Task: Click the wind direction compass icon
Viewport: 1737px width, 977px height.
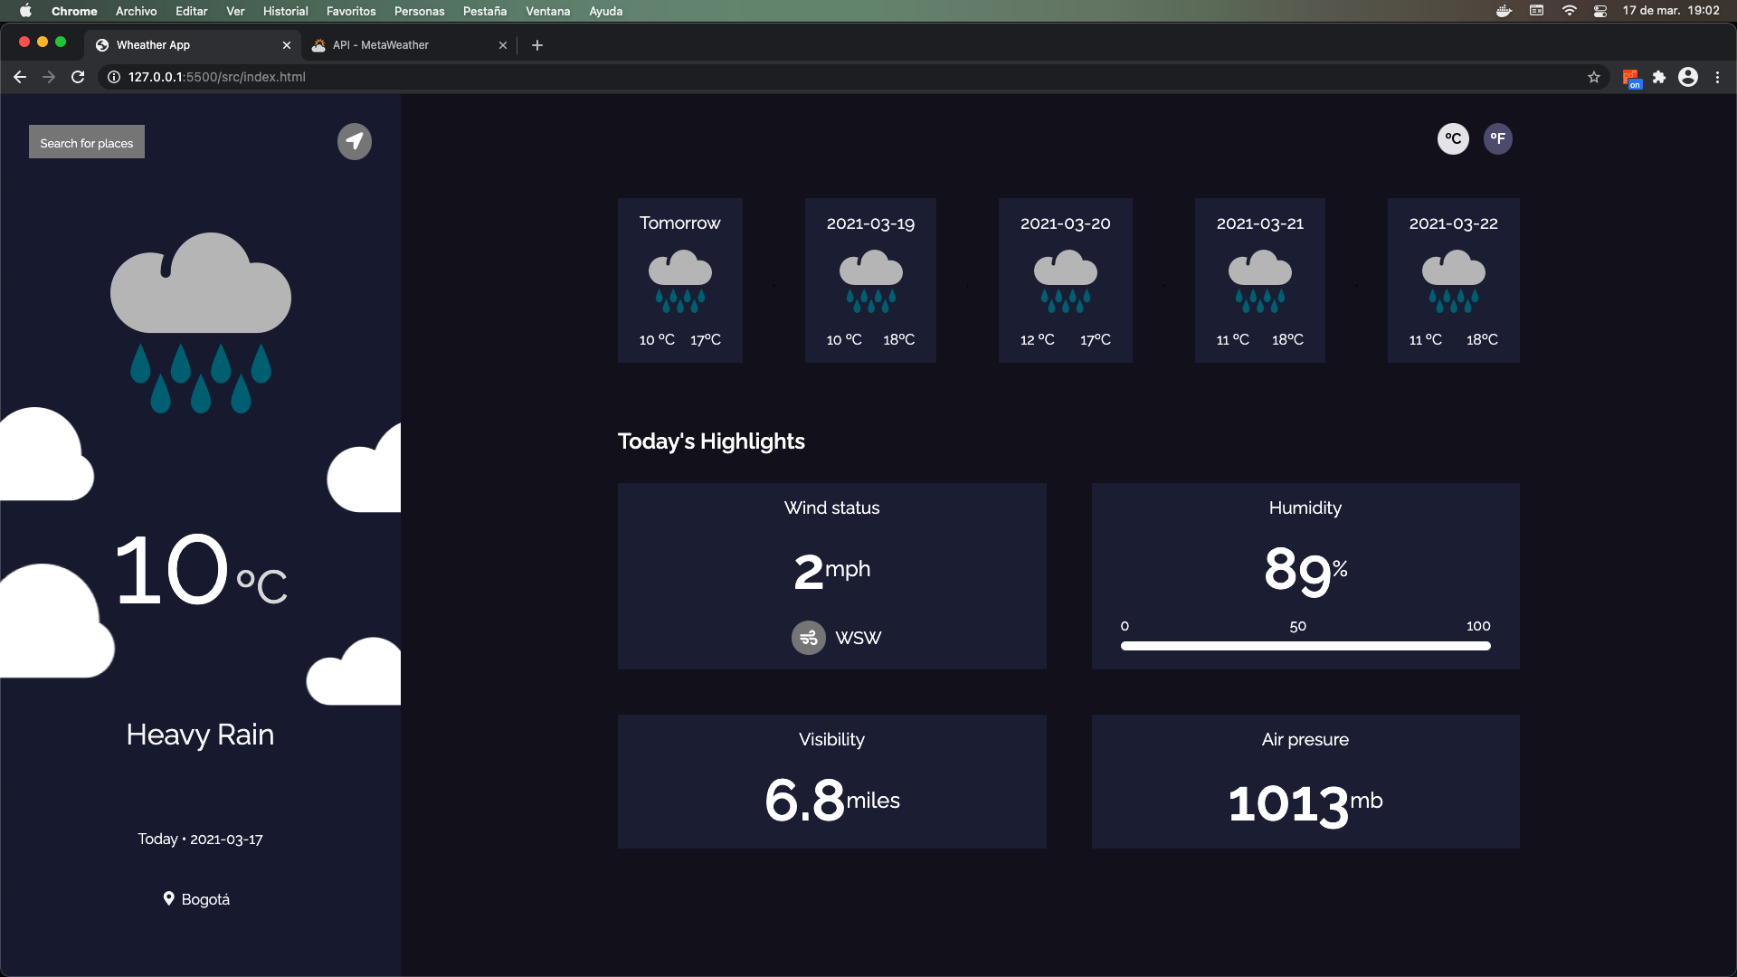Action: point(808,638)
